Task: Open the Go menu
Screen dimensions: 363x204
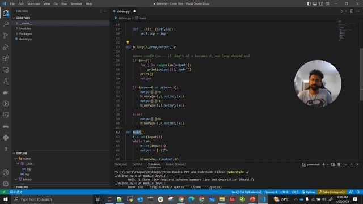Action: click(56, 3)
